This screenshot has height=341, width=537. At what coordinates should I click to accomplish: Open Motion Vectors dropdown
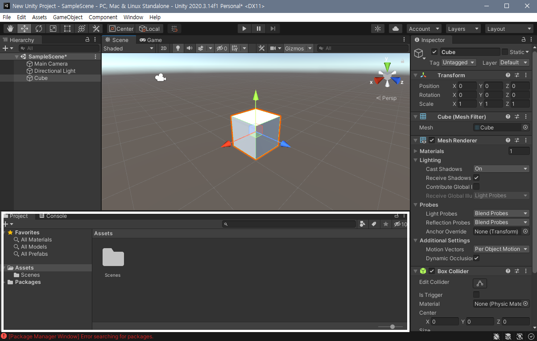point(501,249)
